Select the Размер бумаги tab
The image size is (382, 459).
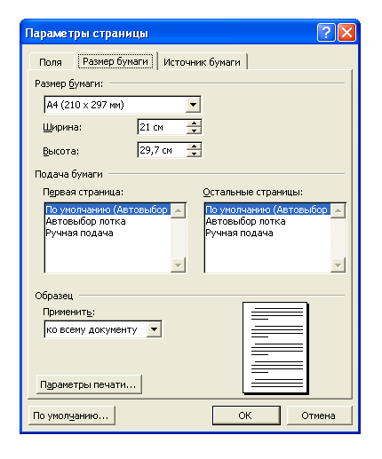pyautogui.click(x=115, y=61)
